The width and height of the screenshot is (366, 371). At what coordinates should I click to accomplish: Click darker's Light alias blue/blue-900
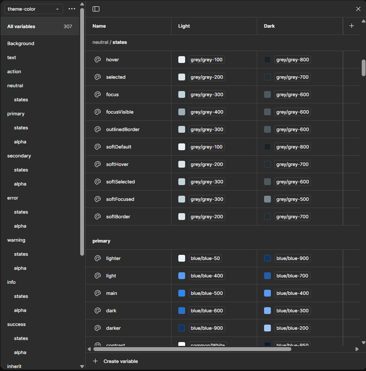[x=206, y=328]
